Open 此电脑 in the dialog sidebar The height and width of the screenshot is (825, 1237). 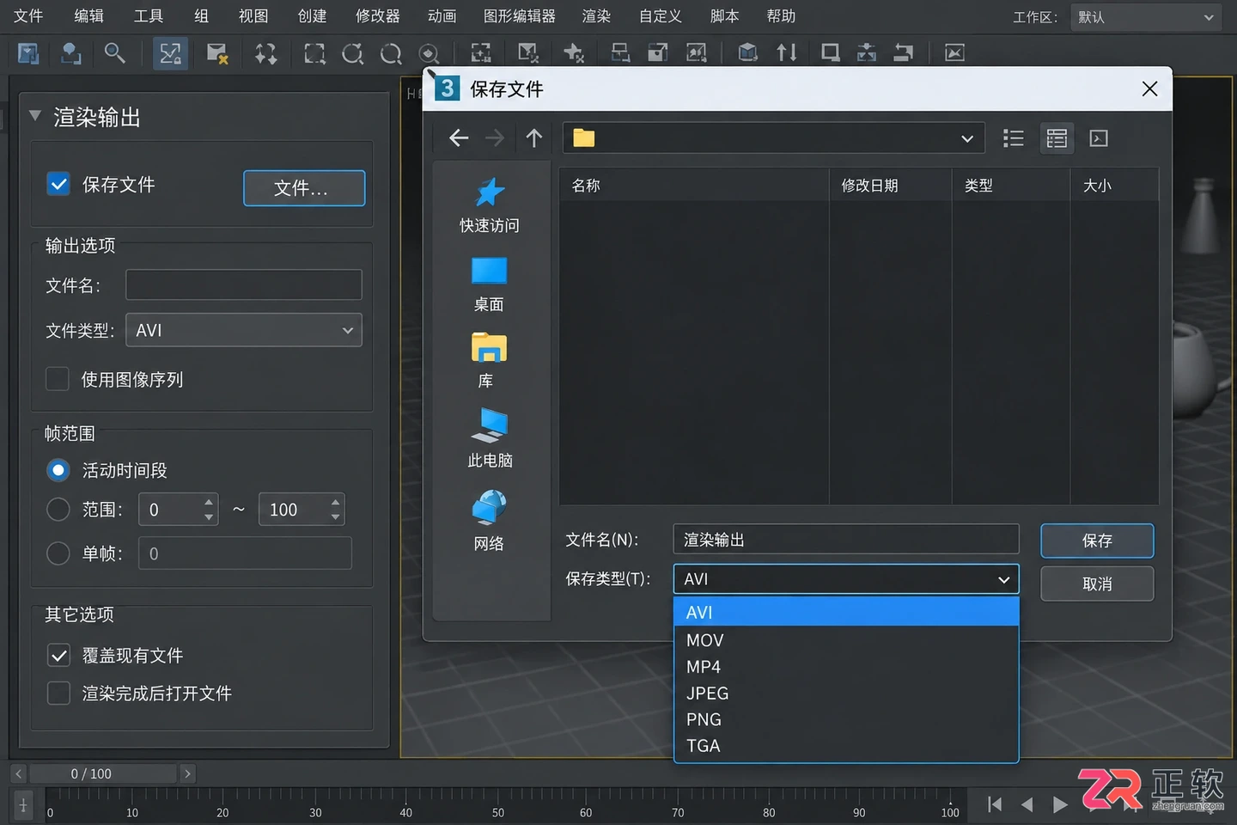click(490, 438)
